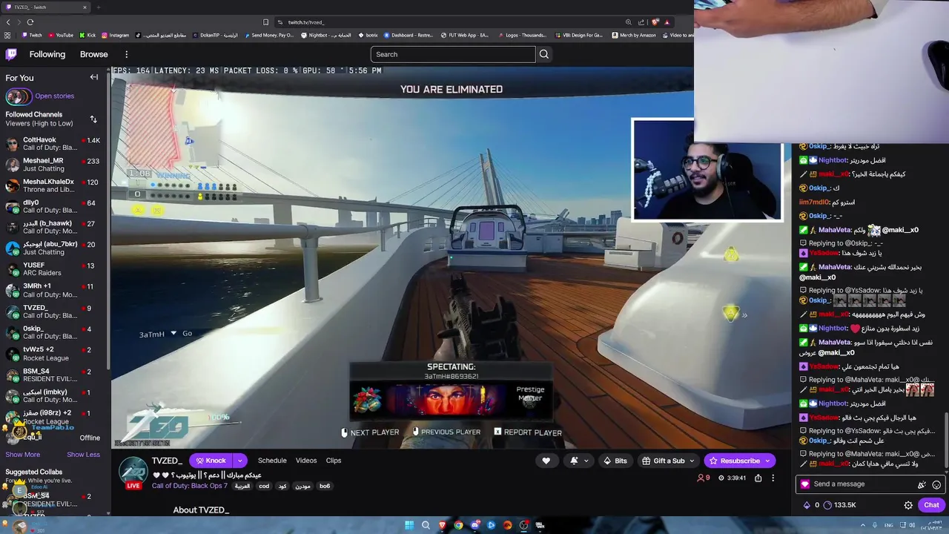This screenshot has height=534, width=949.
Task: Open Meshael_MR channel in sidebar
Action: click(x=53, y=165)
